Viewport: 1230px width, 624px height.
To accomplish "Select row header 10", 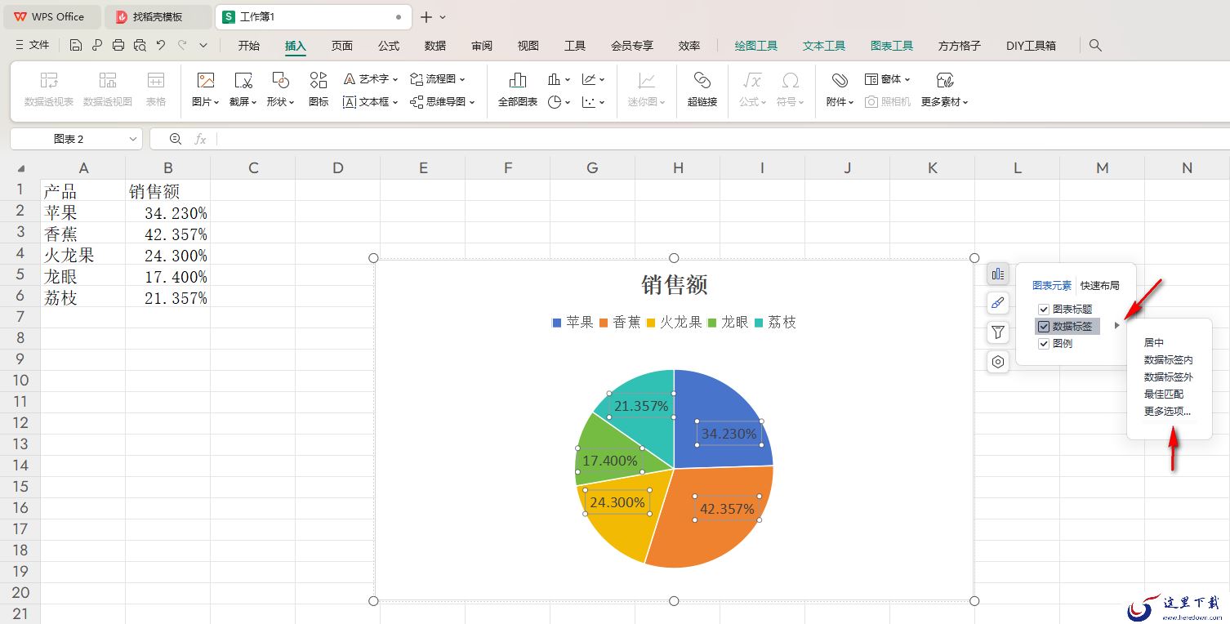I will tap(20, 381).
